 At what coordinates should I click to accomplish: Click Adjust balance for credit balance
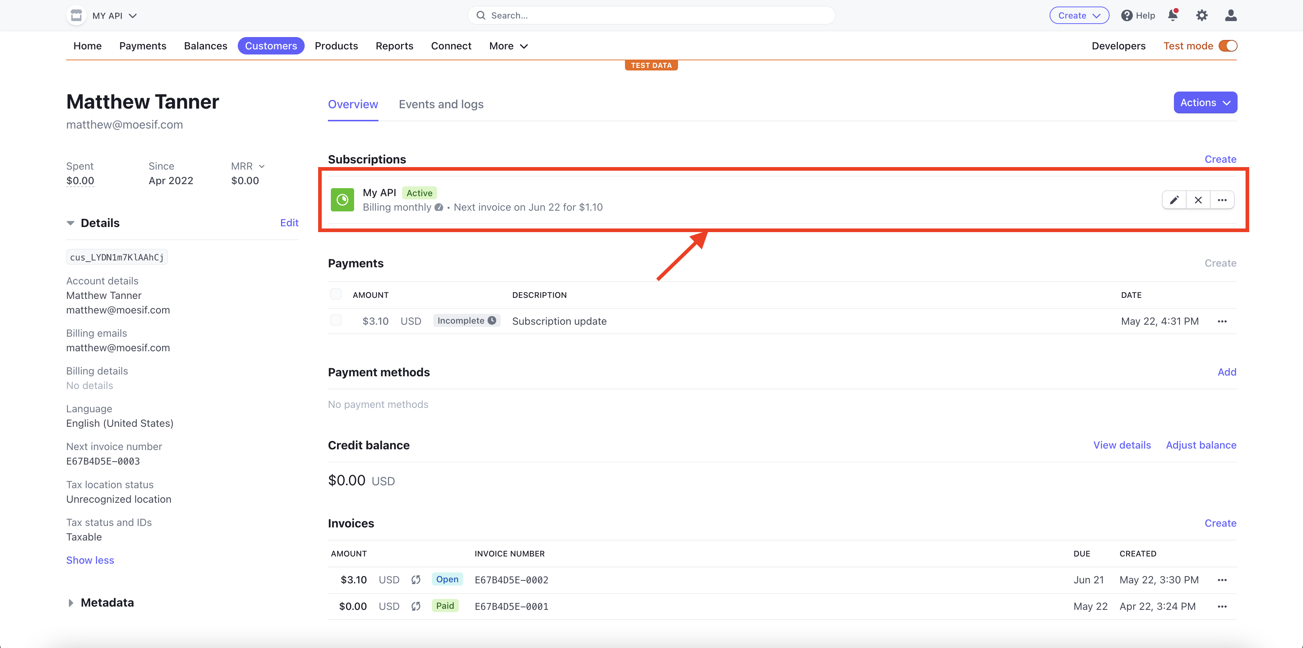[x=1201, y=445]
